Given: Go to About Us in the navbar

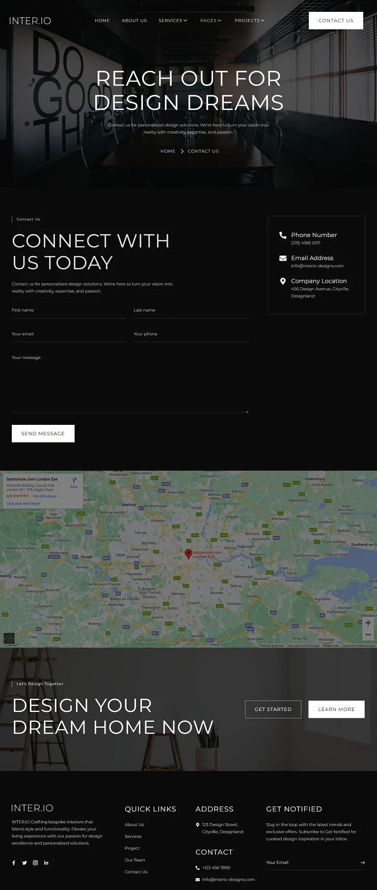Looking at the screenshot, I should coord(134,21).
